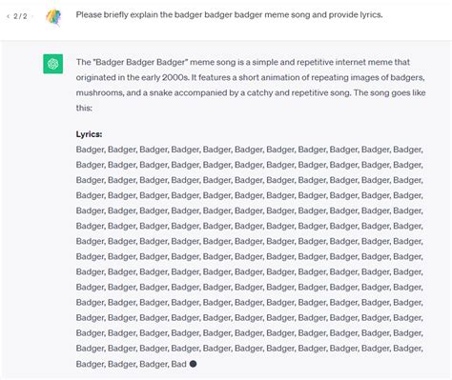
Task: Click the user prompt about badger meme song
Action: [x=229, y=15]
